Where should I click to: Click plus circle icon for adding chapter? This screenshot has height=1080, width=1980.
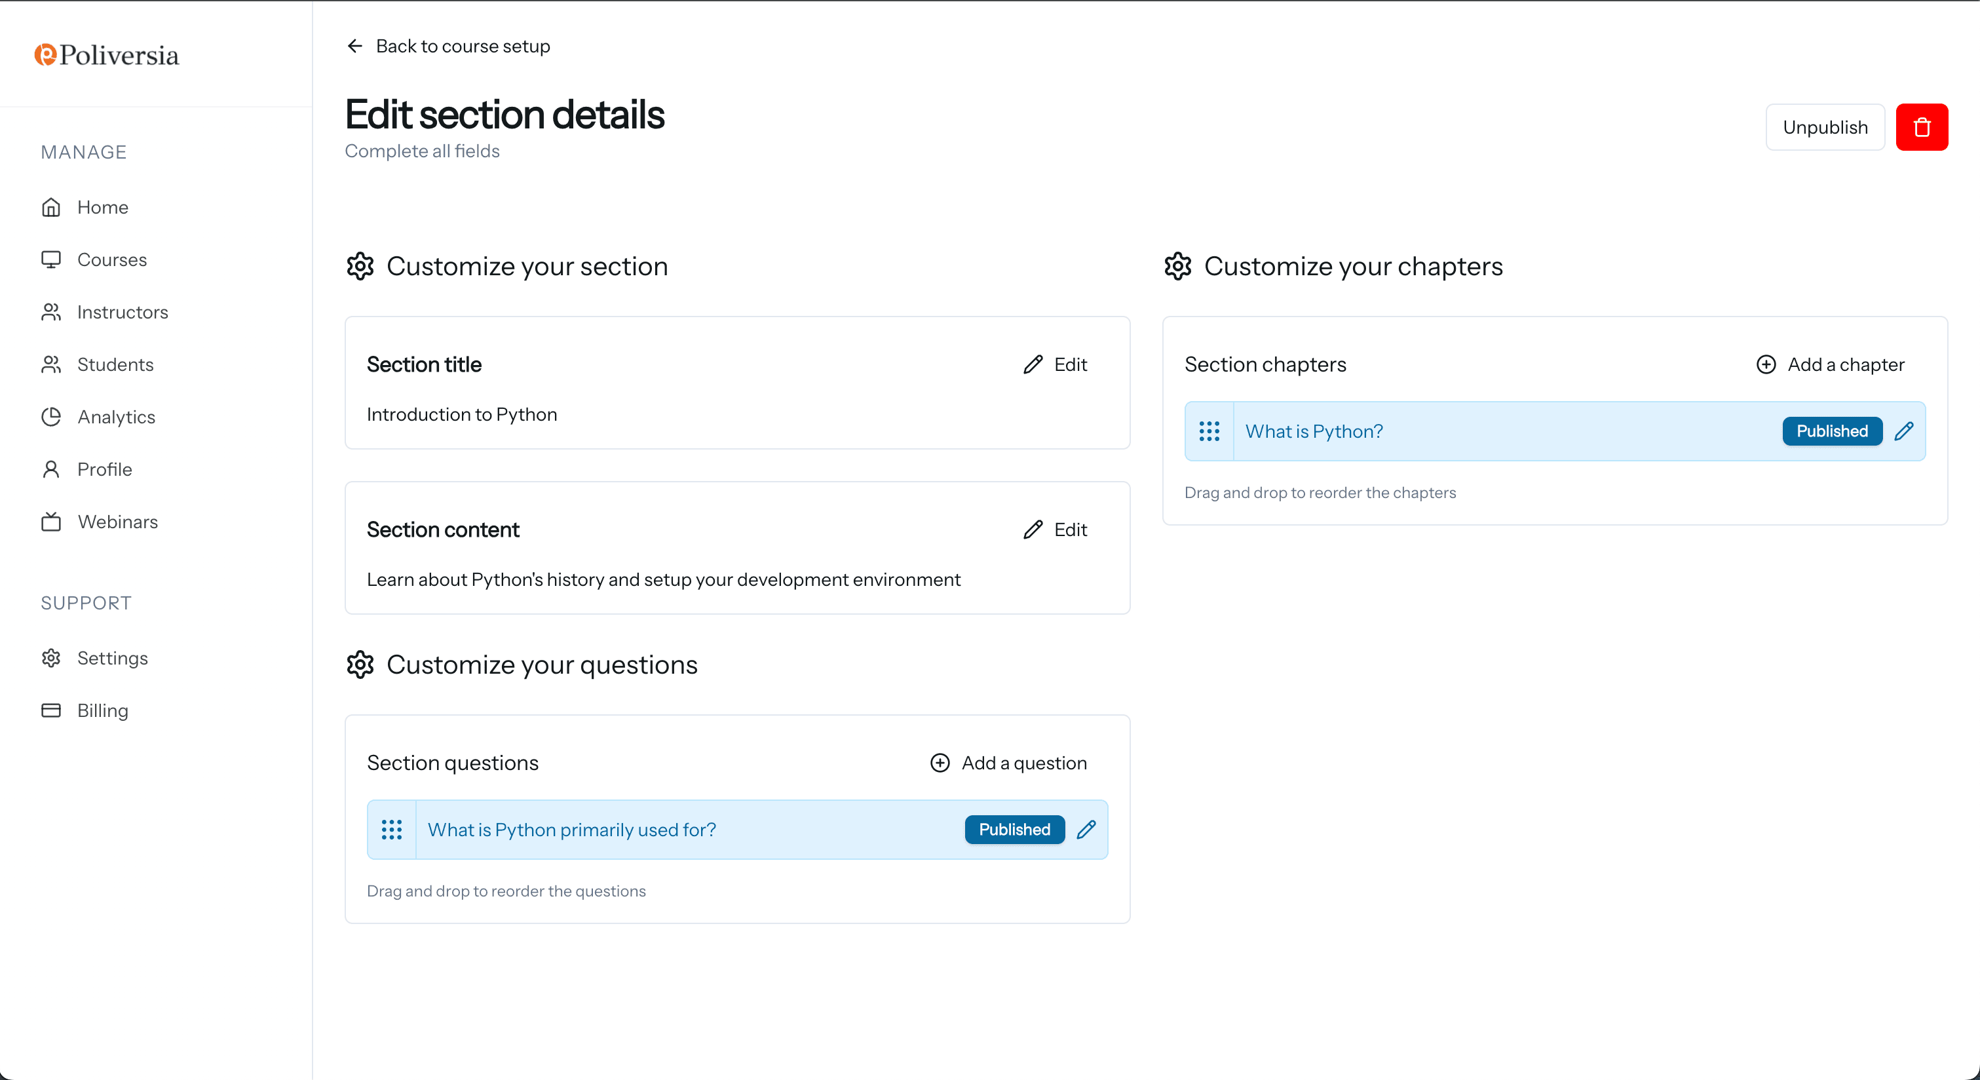[x=1766, y=364]
